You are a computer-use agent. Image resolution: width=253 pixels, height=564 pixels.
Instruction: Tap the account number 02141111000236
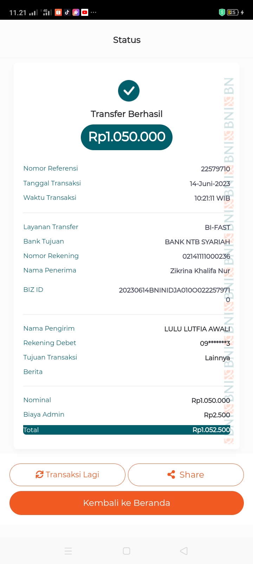point(206,257)
